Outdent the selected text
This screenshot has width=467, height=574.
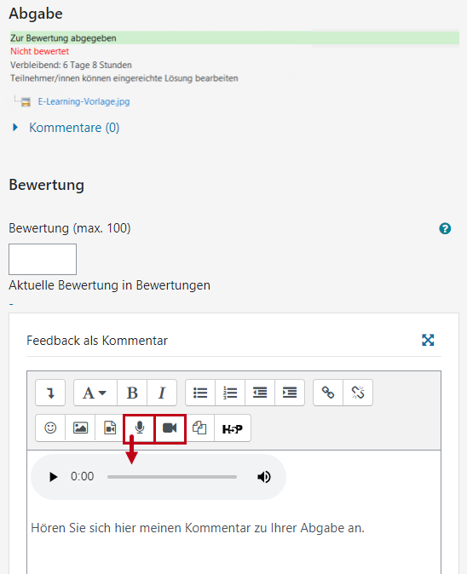(260, 393)
